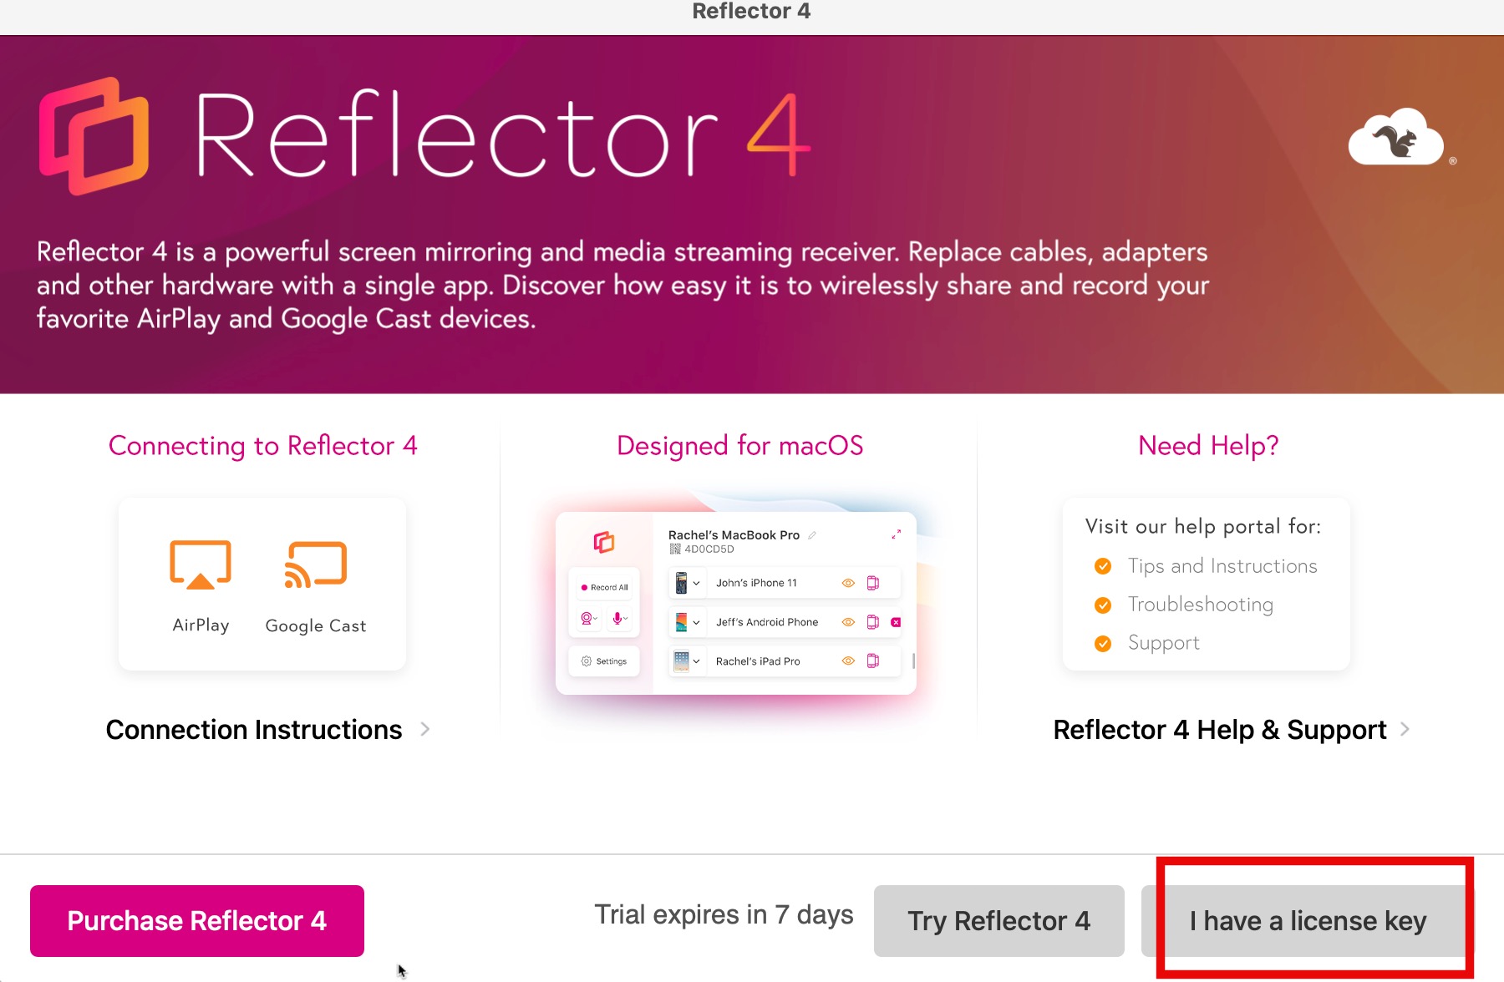Open the webcam dropdown in the preview
1504x982 pixels.
[x=589, y=619]
